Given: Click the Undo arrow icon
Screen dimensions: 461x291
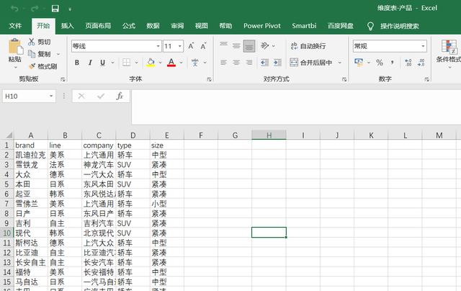Looking at the screenshot, I should pyautogui.click(x=14, y=9).
